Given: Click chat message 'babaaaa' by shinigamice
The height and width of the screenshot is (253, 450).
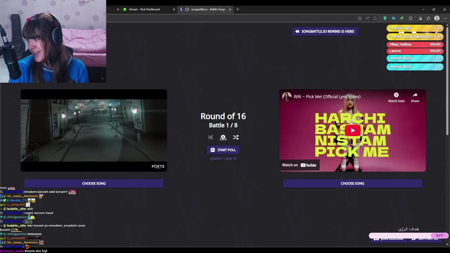Looking at the screenshot, I should (34, 234).
